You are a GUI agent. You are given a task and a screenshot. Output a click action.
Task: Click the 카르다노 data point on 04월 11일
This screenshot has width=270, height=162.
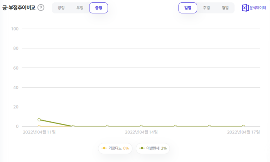click(x=39, y=126)
